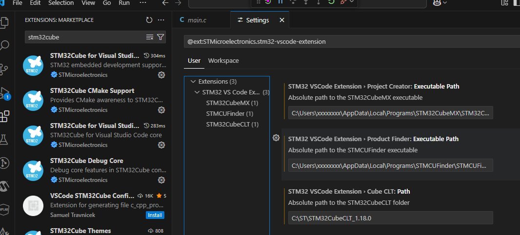Select STM32CubeCLT (1) in settings tree
This screenshot has height=235, width=520.
[x=232, y=125]
